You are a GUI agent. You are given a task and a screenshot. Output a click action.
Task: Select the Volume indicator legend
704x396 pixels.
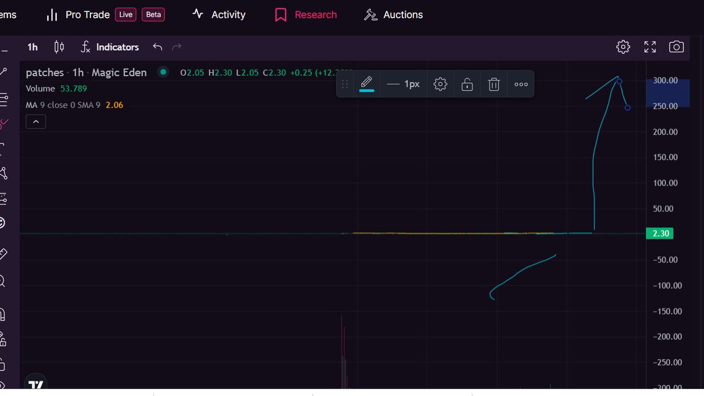(40, 89)
